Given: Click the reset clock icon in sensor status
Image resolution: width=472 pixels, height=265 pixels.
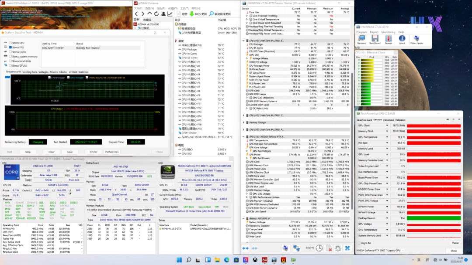Looking at the screenshot, I should [319, 248].
